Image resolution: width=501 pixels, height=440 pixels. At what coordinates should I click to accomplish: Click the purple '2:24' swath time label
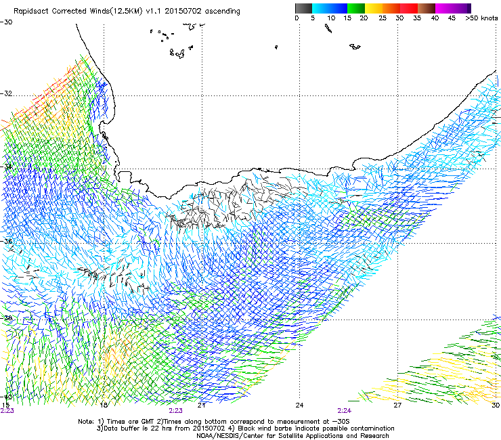tap(344, 411)
